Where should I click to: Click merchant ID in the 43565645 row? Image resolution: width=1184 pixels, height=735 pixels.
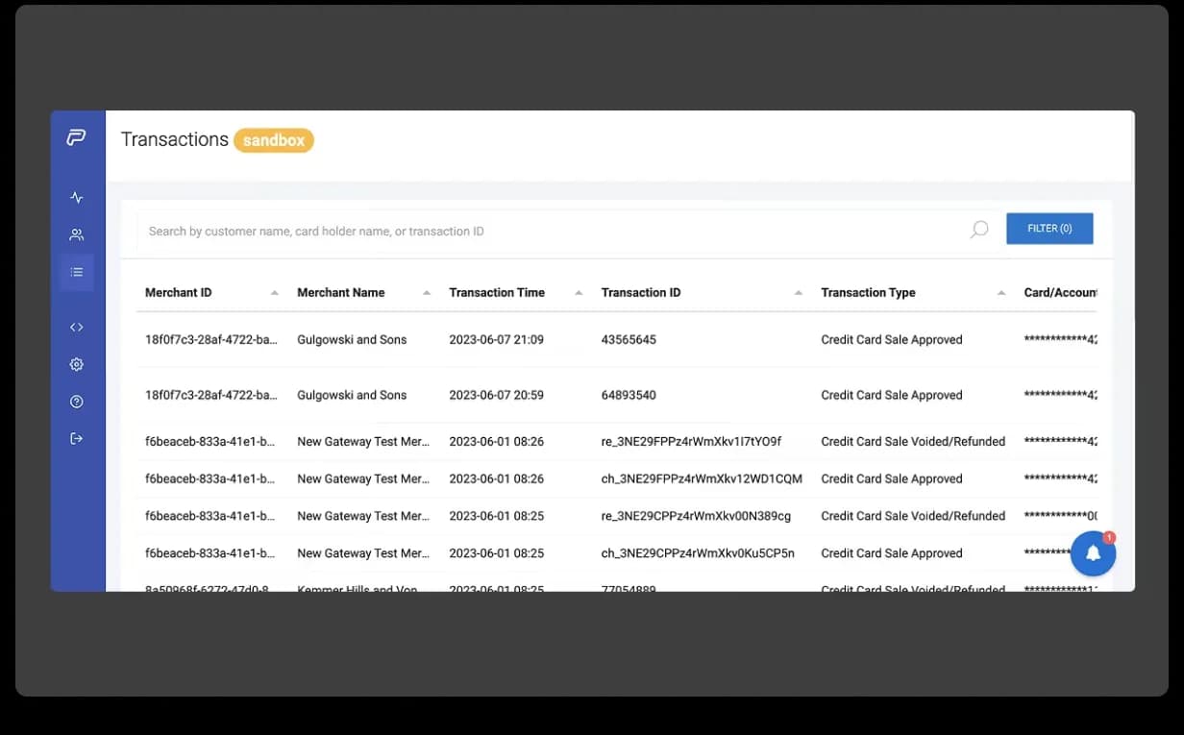coord(211,340)
